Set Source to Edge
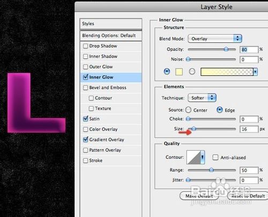This screenshot has height=217, width=268. tap(220, 110)
